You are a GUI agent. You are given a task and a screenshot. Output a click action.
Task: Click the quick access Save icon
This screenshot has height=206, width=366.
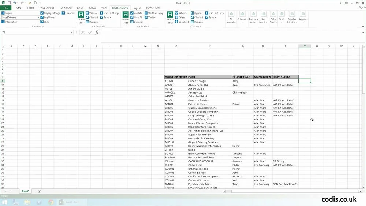(9, 3)
